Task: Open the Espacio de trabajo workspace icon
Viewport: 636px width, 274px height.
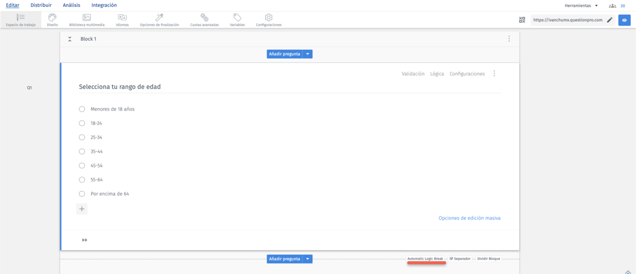Action: [21, 17]
